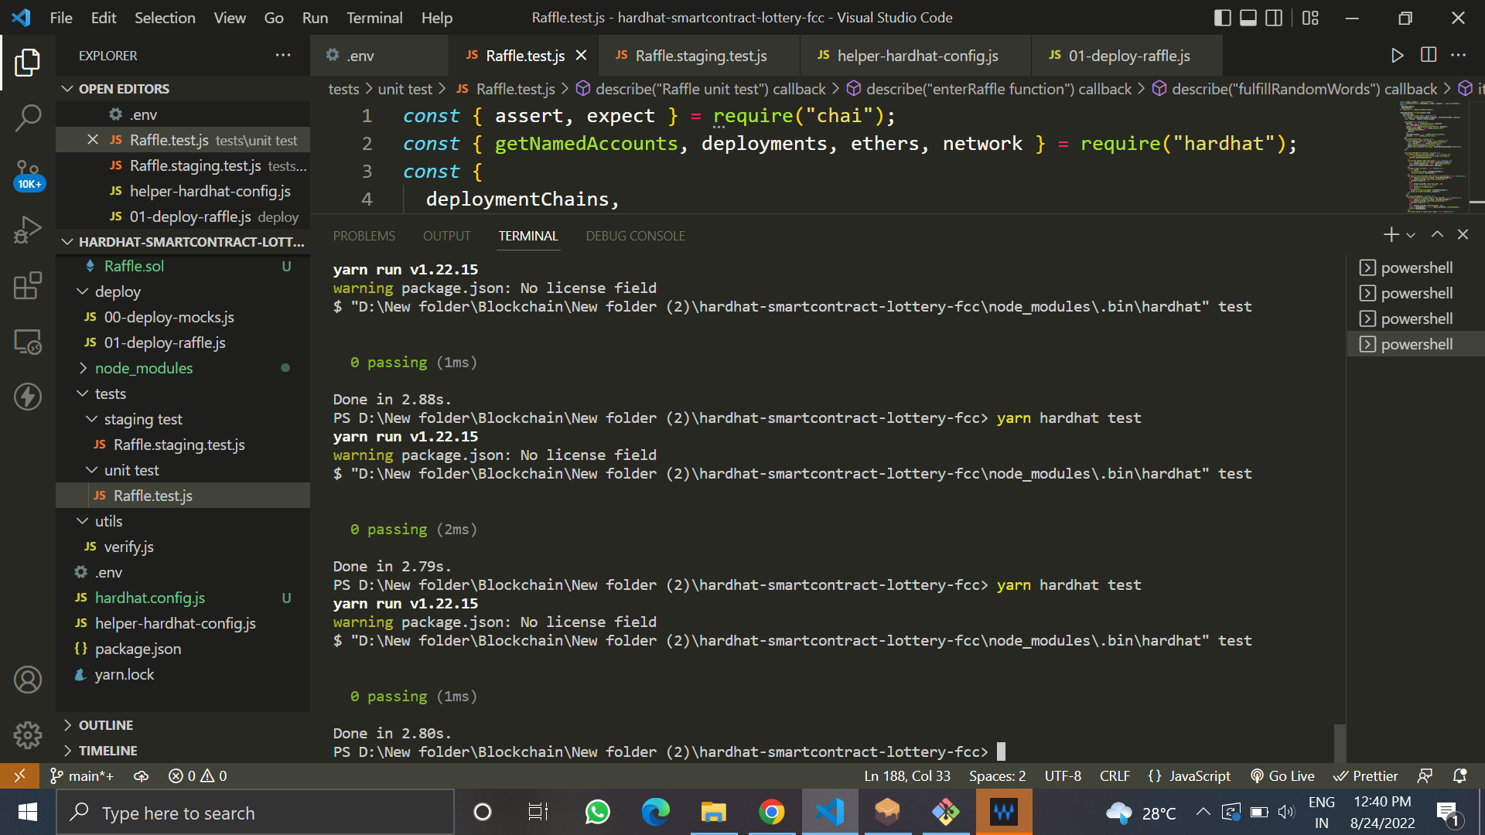
Task: Start Go Live server
Action: (x=1282, y=775)
